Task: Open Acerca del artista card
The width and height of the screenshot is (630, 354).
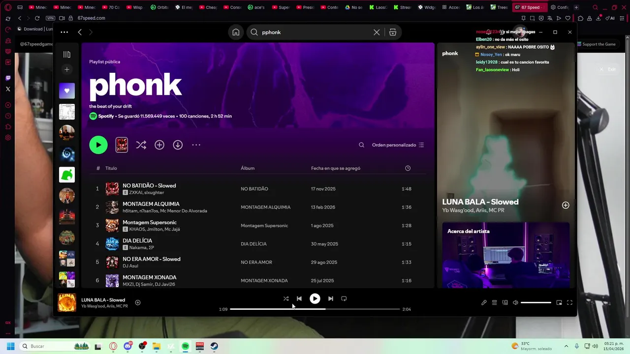Action: [506, 255]
